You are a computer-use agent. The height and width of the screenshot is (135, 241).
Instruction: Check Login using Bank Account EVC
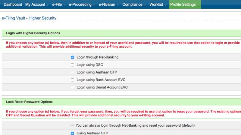click(x=72, y=80)
